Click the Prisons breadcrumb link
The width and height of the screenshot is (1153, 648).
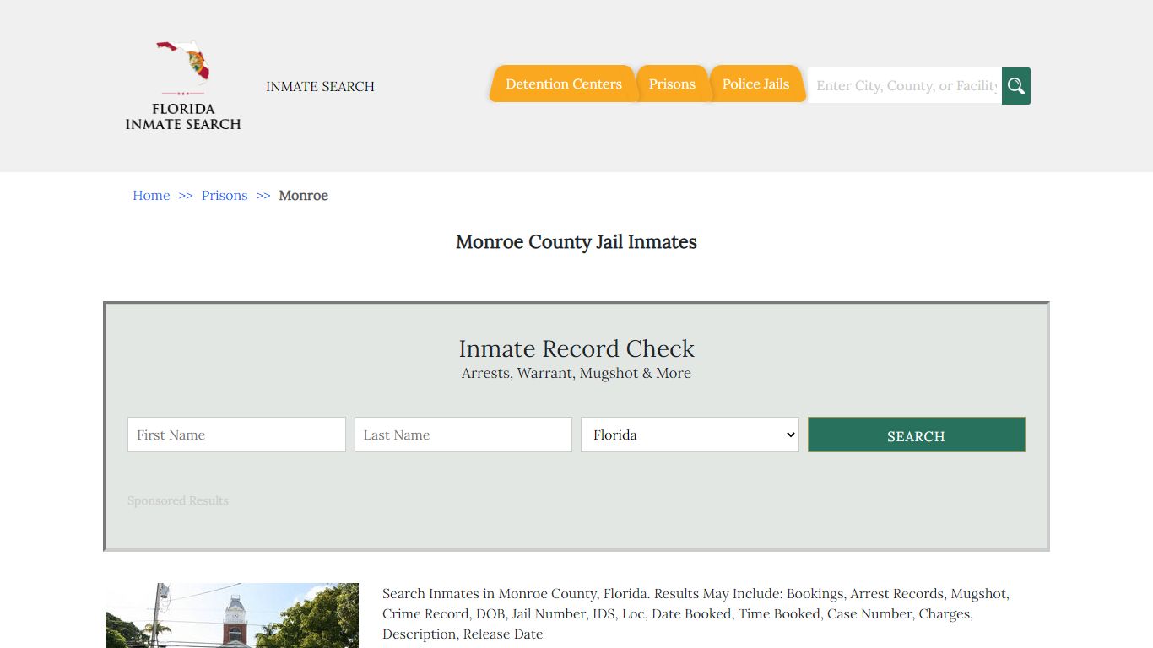tap(225, 196)
